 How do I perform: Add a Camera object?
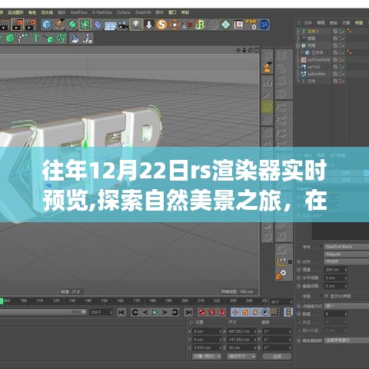click(123, 25)
